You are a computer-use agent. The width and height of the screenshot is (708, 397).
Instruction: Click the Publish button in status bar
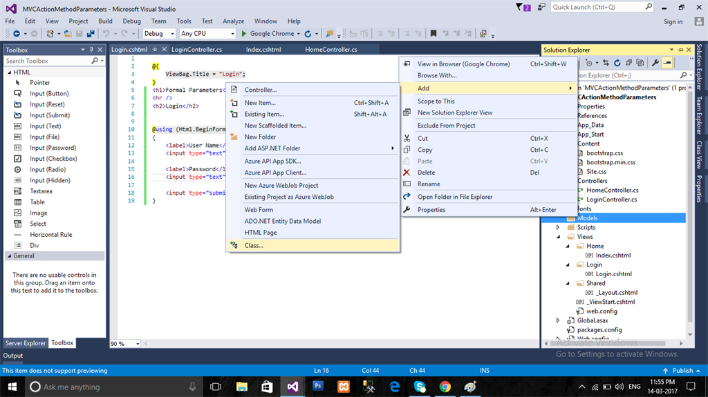click(x=682, y=371)
